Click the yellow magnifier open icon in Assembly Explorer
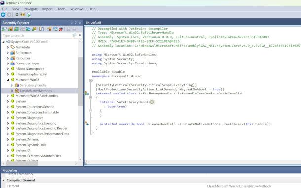This screenshot has height=188, width=301. 34,29
